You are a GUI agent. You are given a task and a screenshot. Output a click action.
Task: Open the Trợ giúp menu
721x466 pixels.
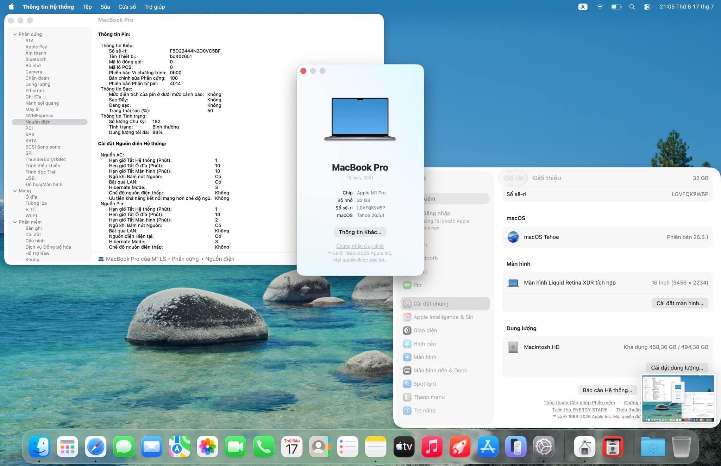pyautogui.click(x=155, y=7)
